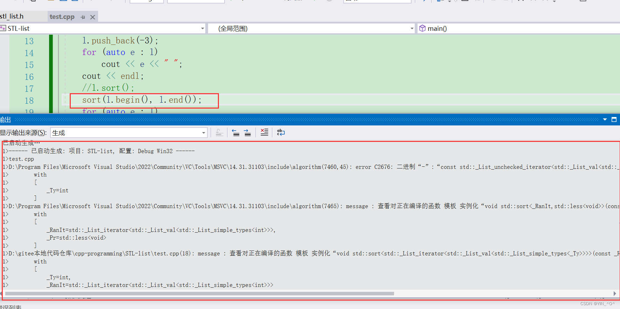Click the output panel horizontal scrollbar thumb
Image resolution: width=620 pixels, height=309 pixels.
tap(200, 294)
